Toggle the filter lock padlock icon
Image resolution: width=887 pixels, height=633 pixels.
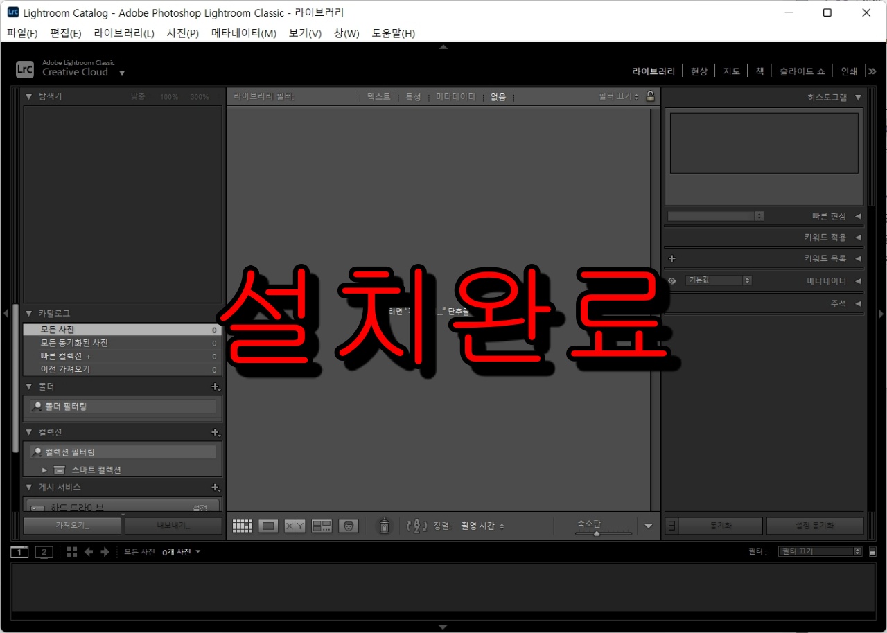649,96
